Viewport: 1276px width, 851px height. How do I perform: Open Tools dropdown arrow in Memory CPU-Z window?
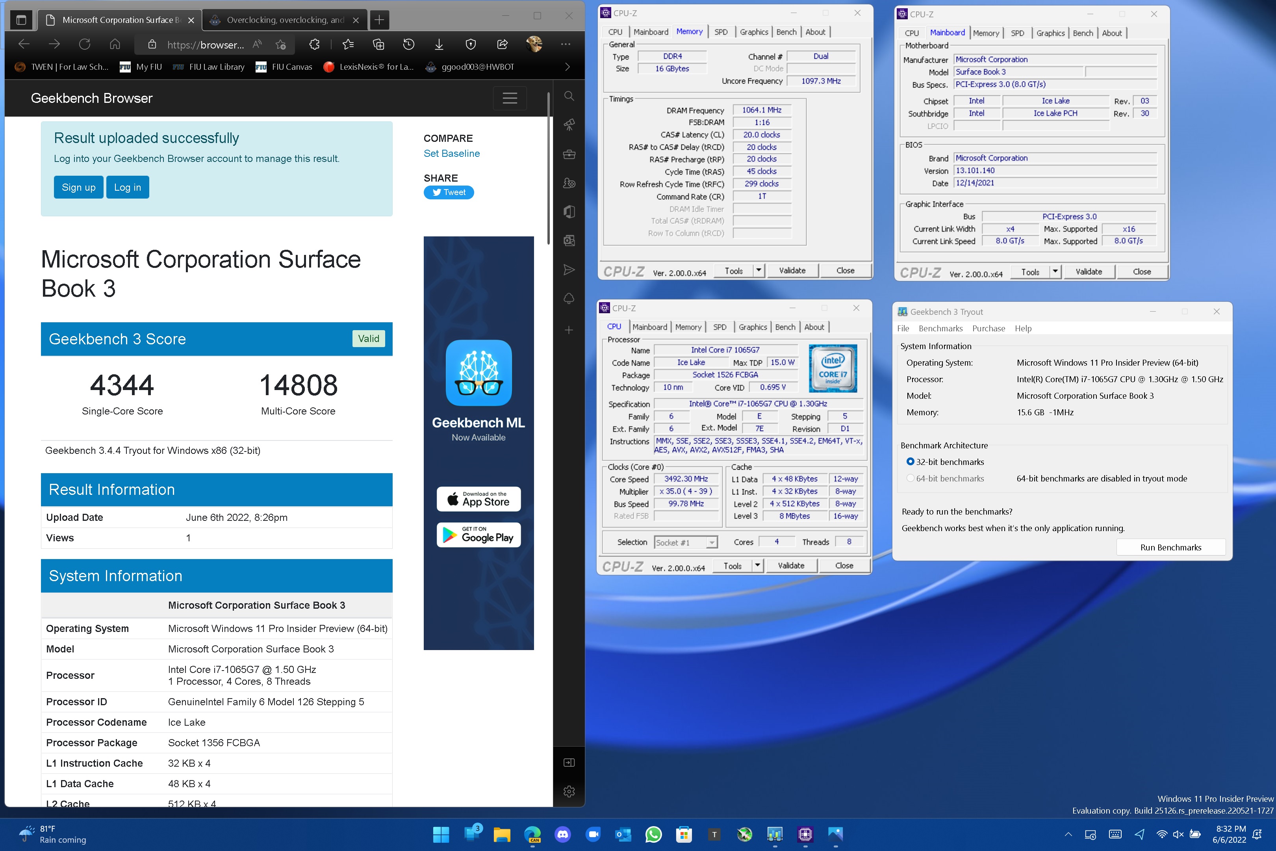759,270
